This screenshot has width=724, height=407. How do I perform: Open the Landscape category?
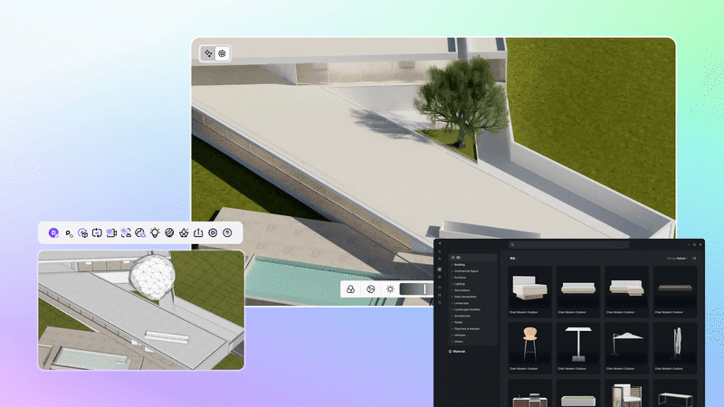(x=460, y=303)
